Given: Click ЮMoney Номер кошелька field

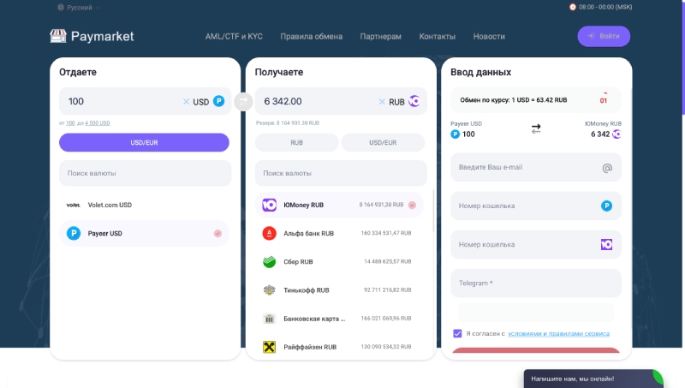Looking at the screenshot, I should 536,245.
